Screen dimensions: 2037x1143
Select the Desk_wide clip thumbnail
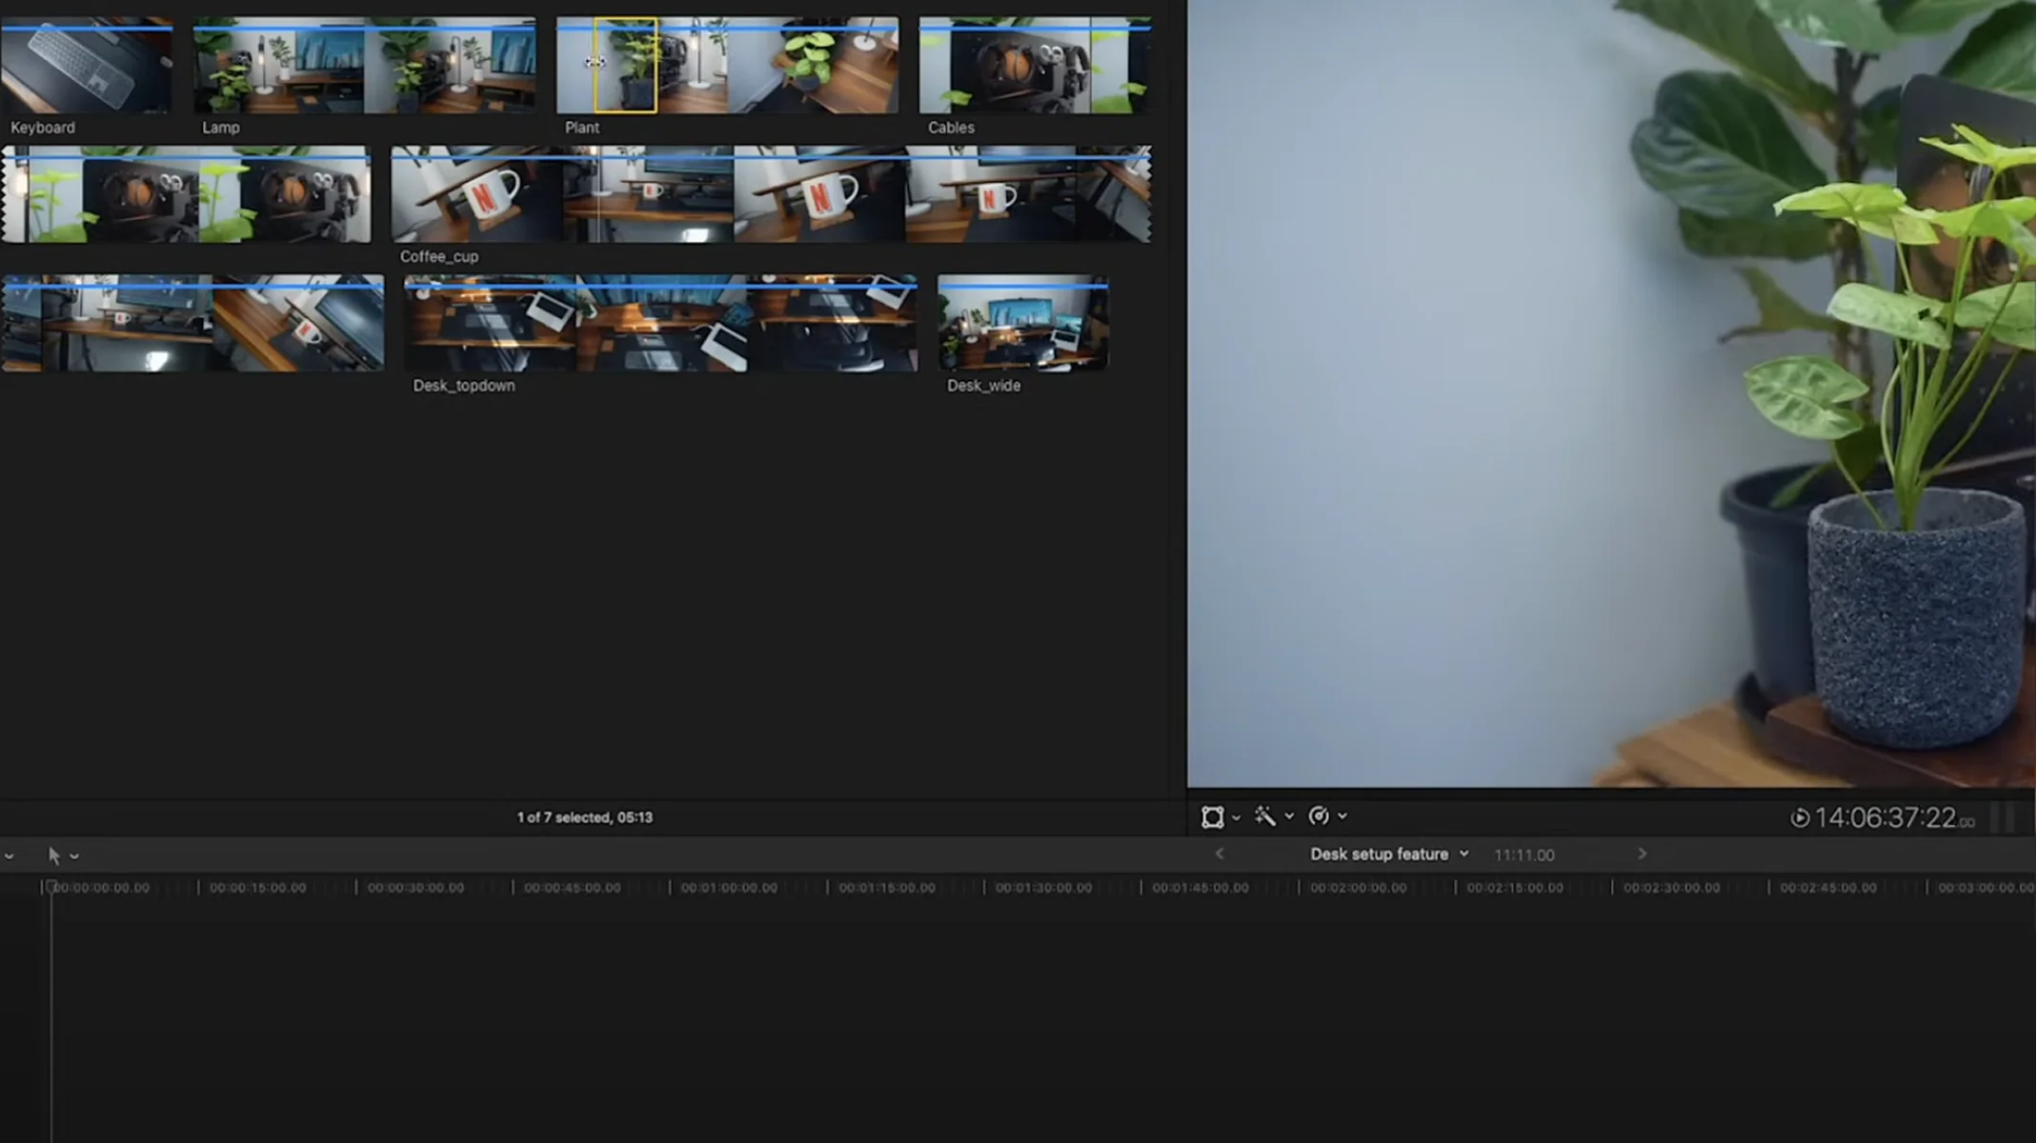coord(1023,324)
